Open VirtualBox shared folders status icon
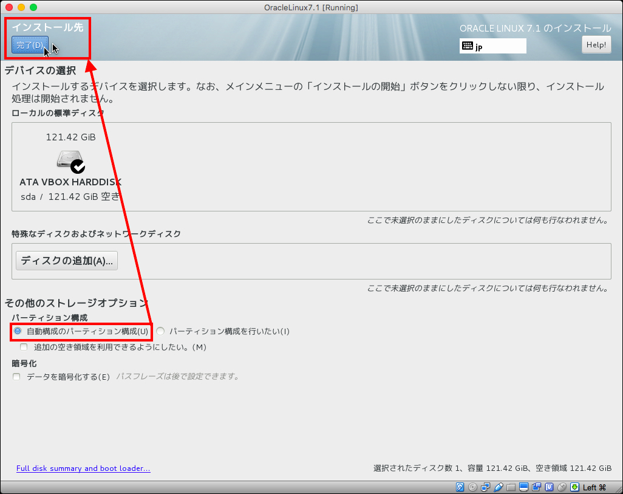 [x=511, y=487]
